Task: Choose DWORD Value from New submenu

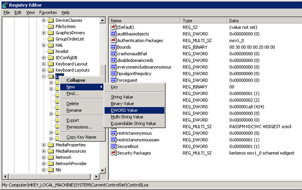Action: 135,110
